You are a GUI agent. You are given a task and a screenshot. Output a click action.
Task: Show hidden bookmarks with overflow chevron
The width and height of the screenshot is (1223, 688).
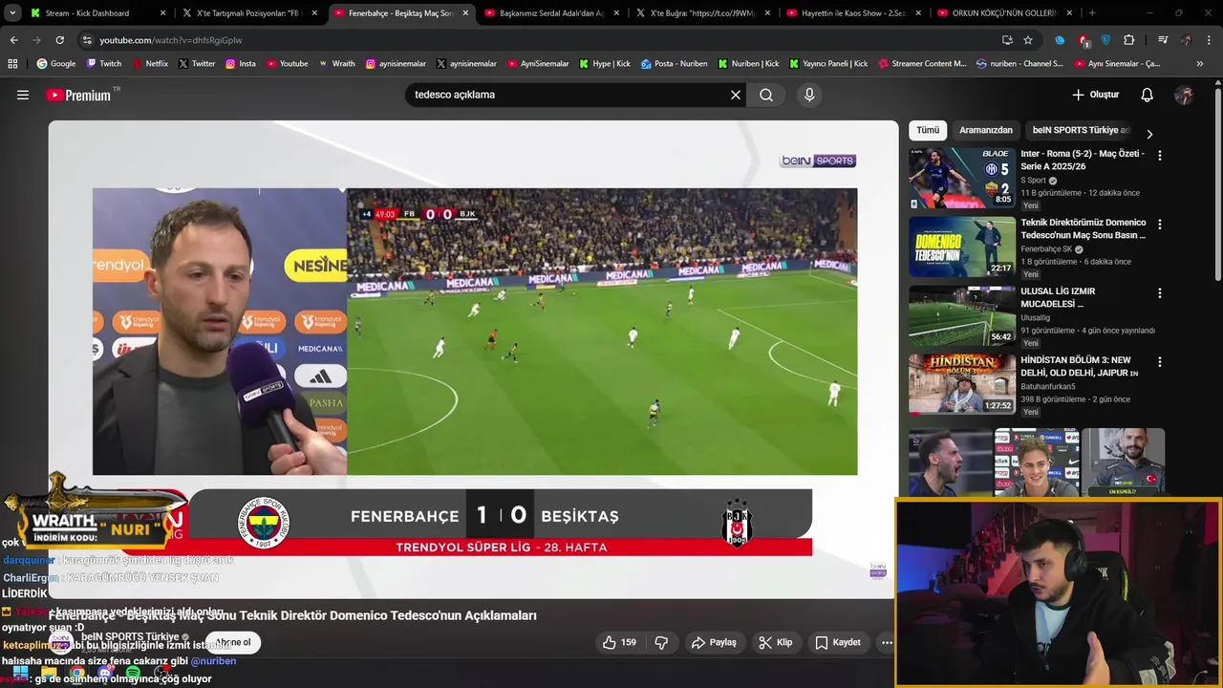(x=1200, y=64)
